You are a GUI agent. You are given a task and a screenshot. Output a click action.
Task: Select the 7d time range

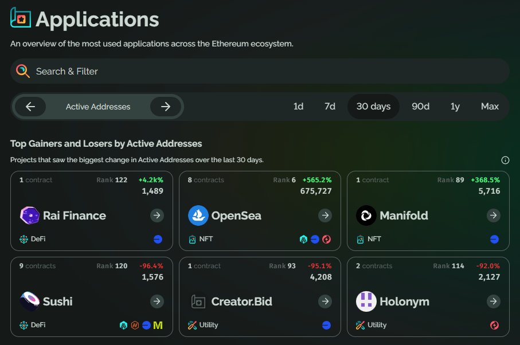[x=330, y=107]
